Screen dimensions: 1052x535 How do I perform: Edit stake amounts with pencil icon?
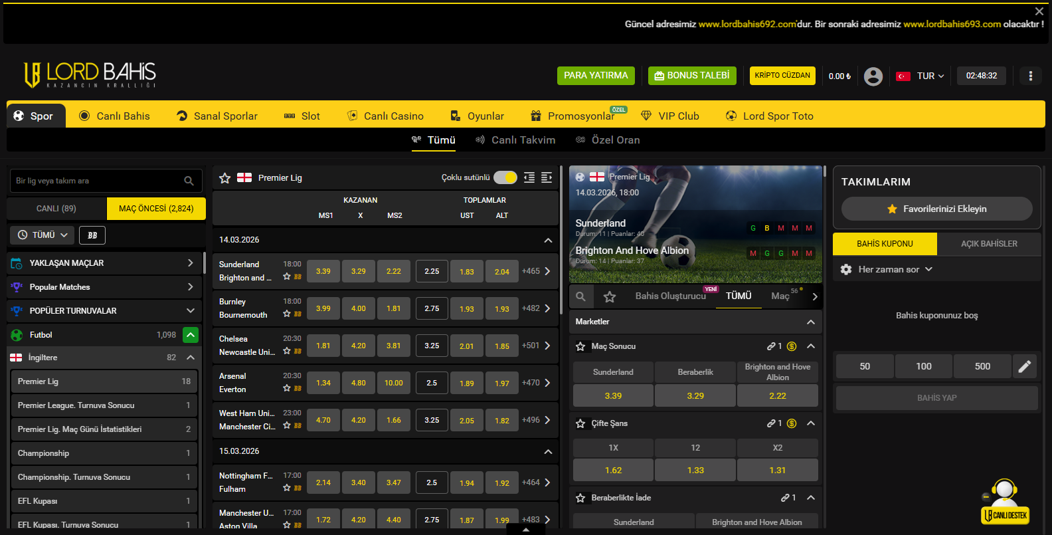tap(1025, 366)
